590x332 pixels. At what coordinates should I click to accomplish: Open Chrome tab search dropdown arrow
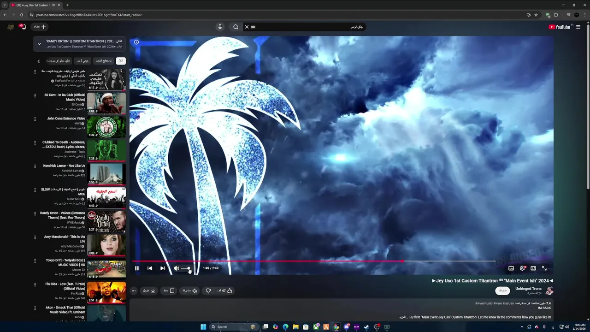(5, 5)
